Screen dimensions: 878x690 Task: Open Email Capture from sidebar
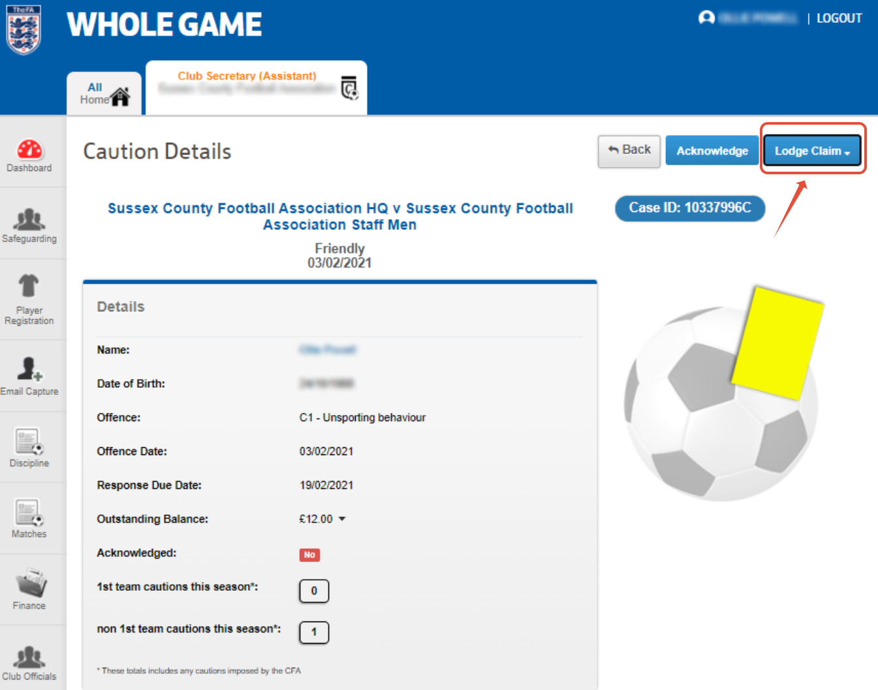pyautogui.click(x=29, y=377)
